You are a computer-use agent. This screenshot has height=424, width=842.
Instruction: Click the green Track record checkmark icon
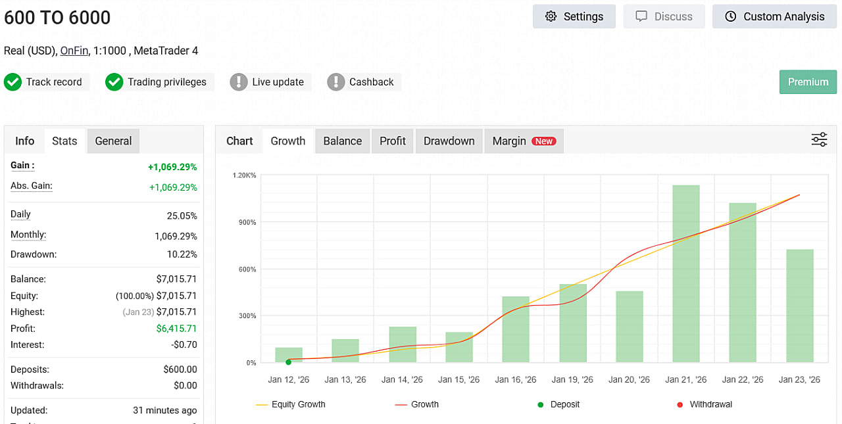(x=12, y=82)
